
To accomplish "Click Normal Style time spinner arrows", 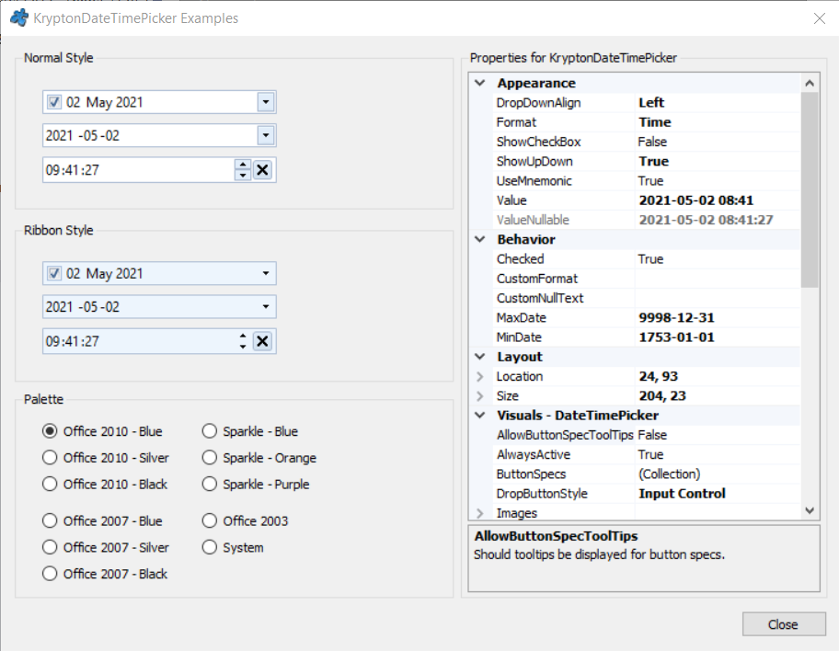I will point(243,170).
